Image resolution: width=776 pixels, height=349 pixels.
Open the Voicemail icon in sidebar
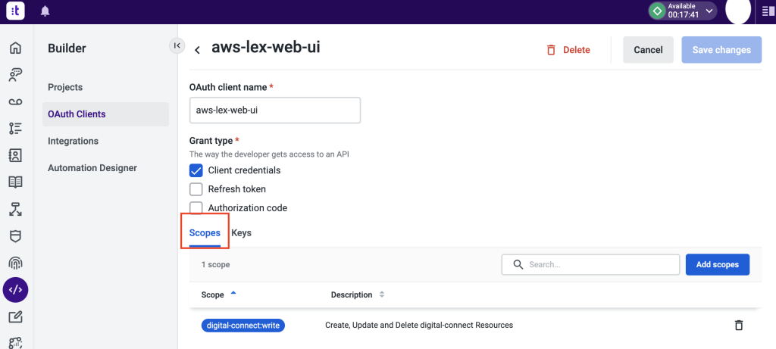15,102
